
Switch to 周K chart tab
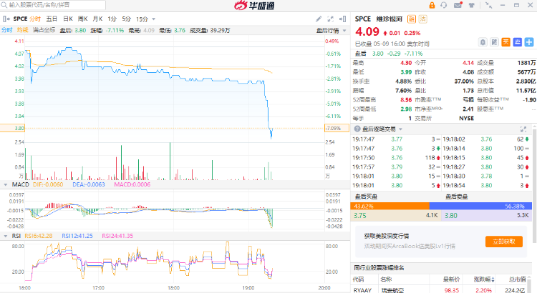pos(82,19)
